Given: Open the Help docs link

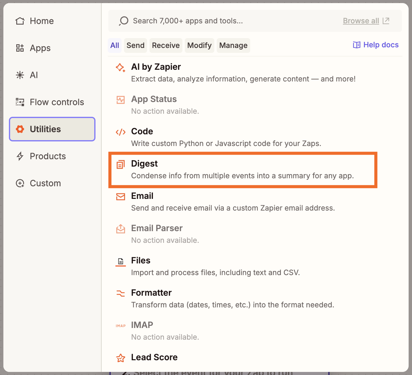Looking at the screenshot, I should 376,45.
